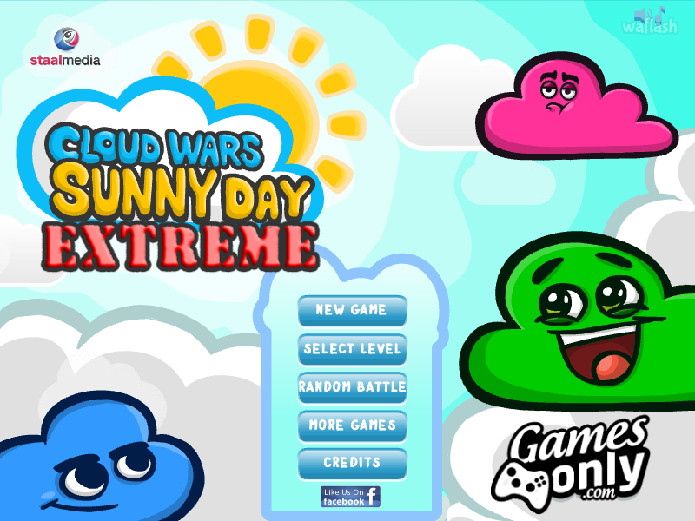
Task: Toggle music with the music note icon
Action: (661, 15)
